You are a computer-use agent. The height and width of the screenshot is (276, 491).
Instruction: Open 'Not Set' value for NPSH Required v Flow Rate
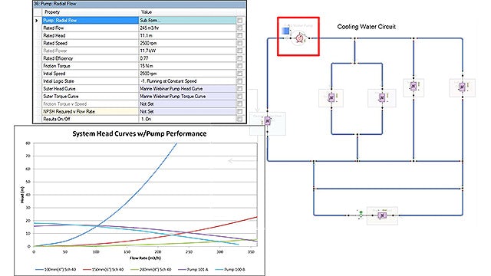click(187, 111)
